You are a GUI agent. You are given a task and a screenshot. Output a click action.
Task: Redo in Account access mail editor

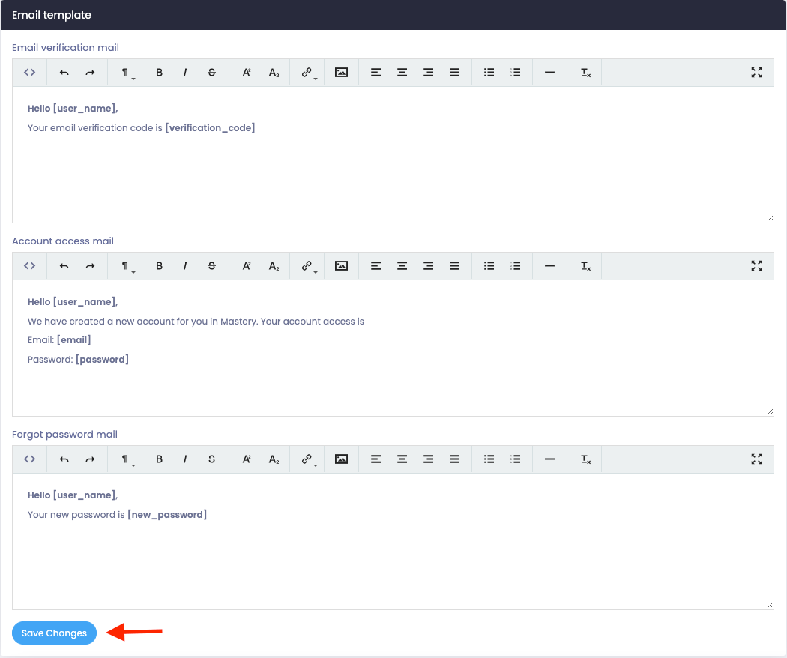pos(90,266)
